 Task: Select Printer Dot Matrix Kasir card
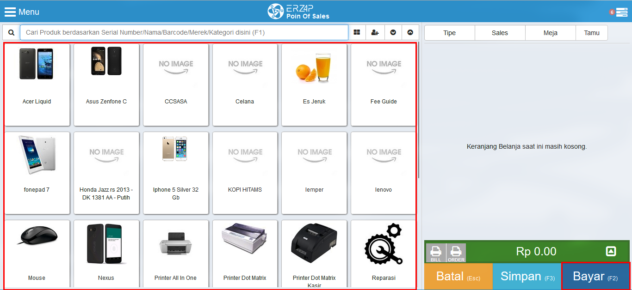(314, 254)
